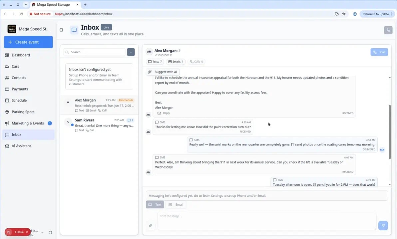Open a new browser tab with plus
Screen dimensions: 397x239
[x=85, y=5]
